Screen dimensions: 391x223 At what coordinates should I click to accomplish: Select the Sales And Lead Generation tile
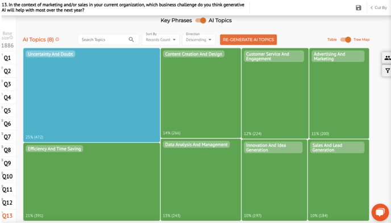point(338,180)
